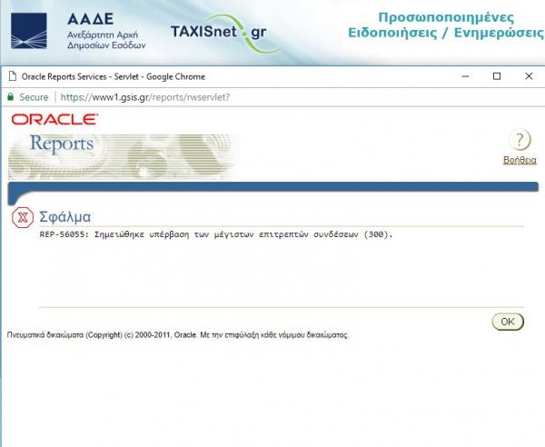Open the Βοήθεια help link
545x447 pixels.
point(519,160)
